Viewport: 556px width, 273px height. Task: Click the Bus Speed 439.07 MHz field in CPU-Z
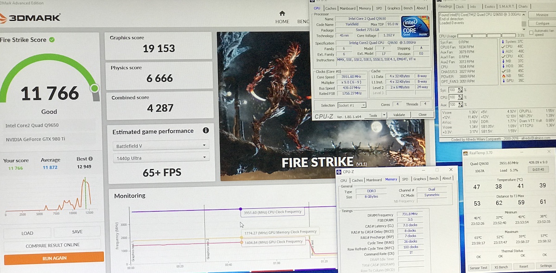351,87
